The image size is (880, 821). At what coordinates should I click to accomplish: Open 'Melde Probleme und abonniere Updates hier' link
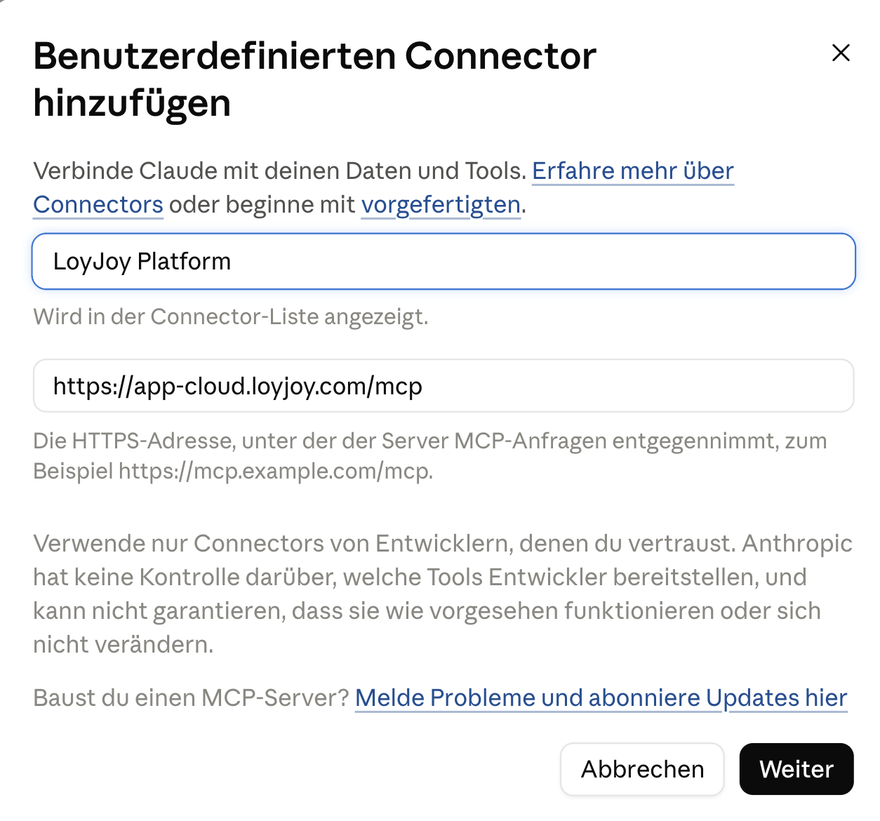(x=601, y=698)
